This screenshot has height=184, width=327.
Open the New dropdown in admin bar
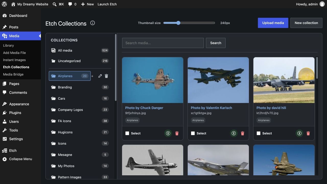click(x=87, y=4)
